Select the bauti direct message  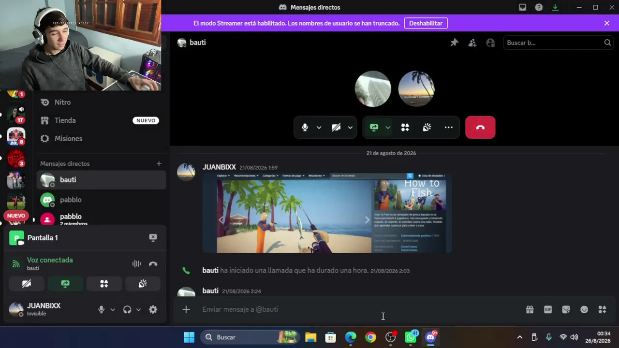101,180
